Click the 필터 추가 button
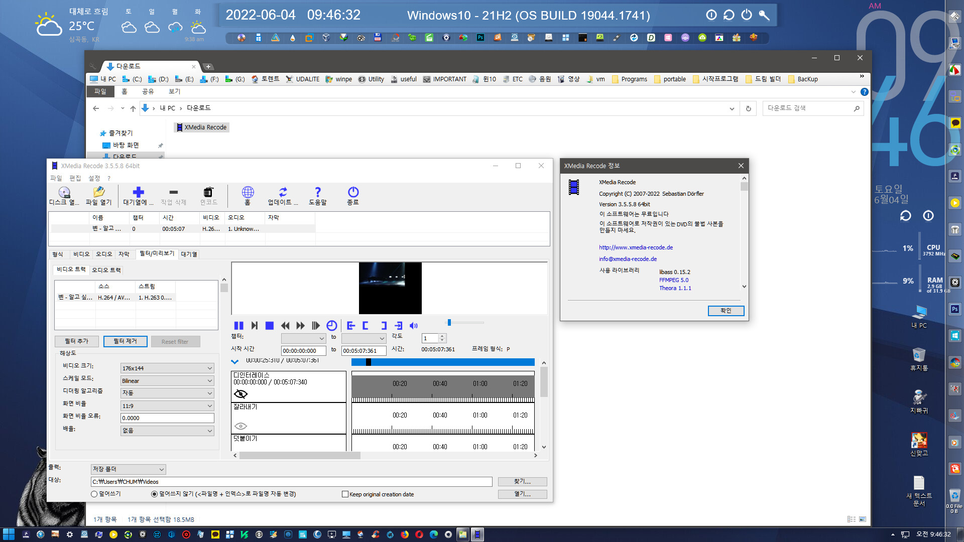 (76, 342)
